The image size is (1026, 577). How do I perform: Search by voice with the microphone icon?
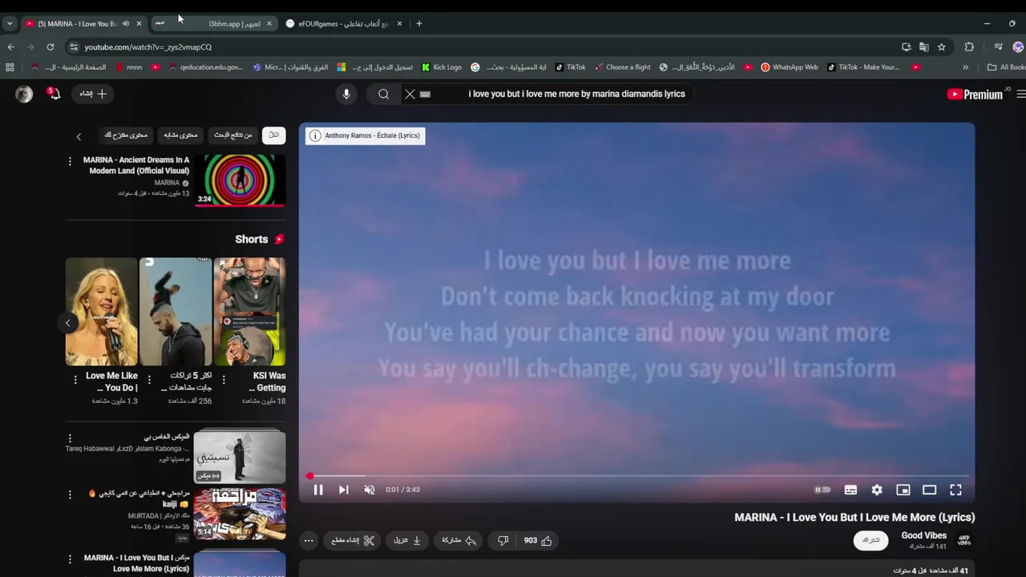pos(346,94)
